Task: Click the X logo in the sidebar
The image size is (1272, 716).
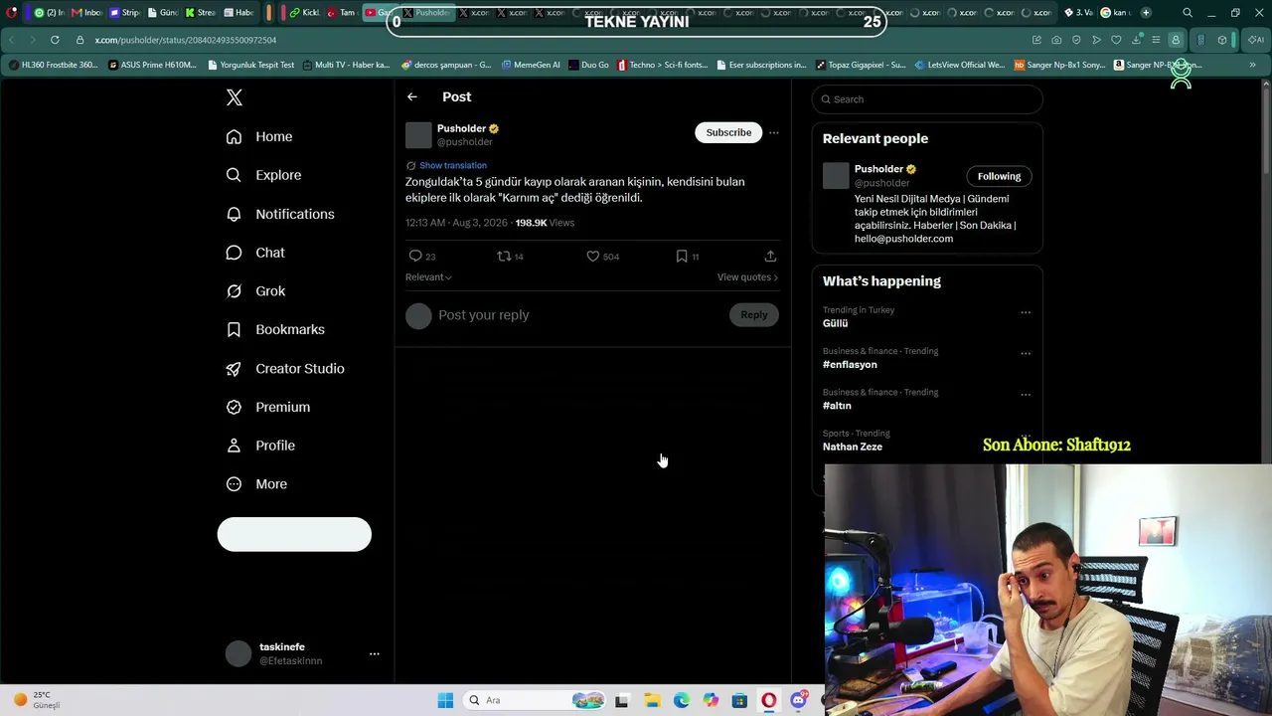Action: [x=235, y=97]
